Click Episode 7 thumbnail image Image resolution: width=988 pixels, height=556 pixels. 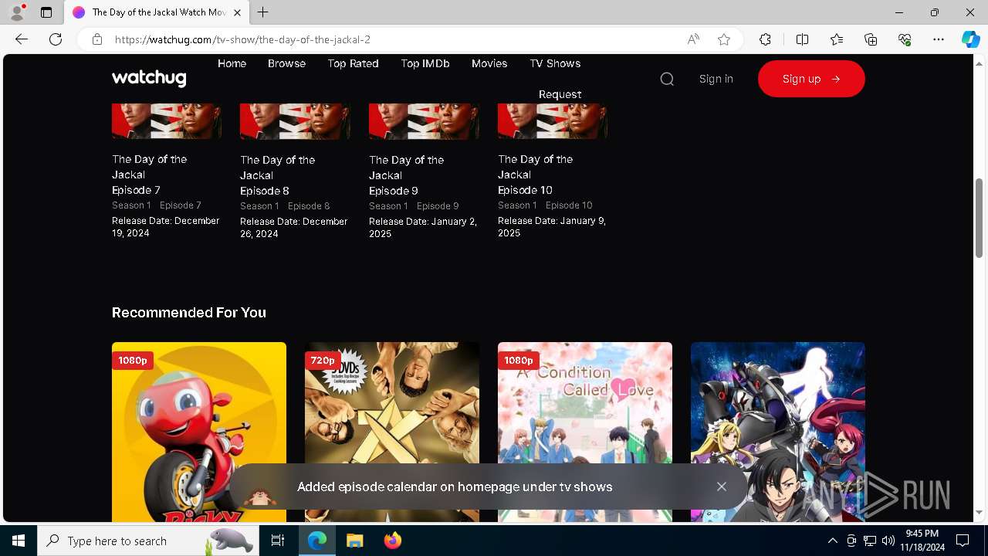click(167, 121)
